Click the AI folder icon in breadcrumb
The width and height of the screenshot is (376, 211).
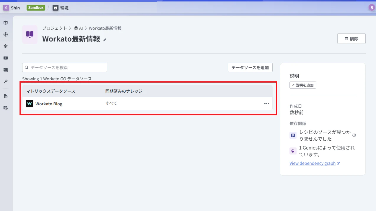tap(76, 28)
